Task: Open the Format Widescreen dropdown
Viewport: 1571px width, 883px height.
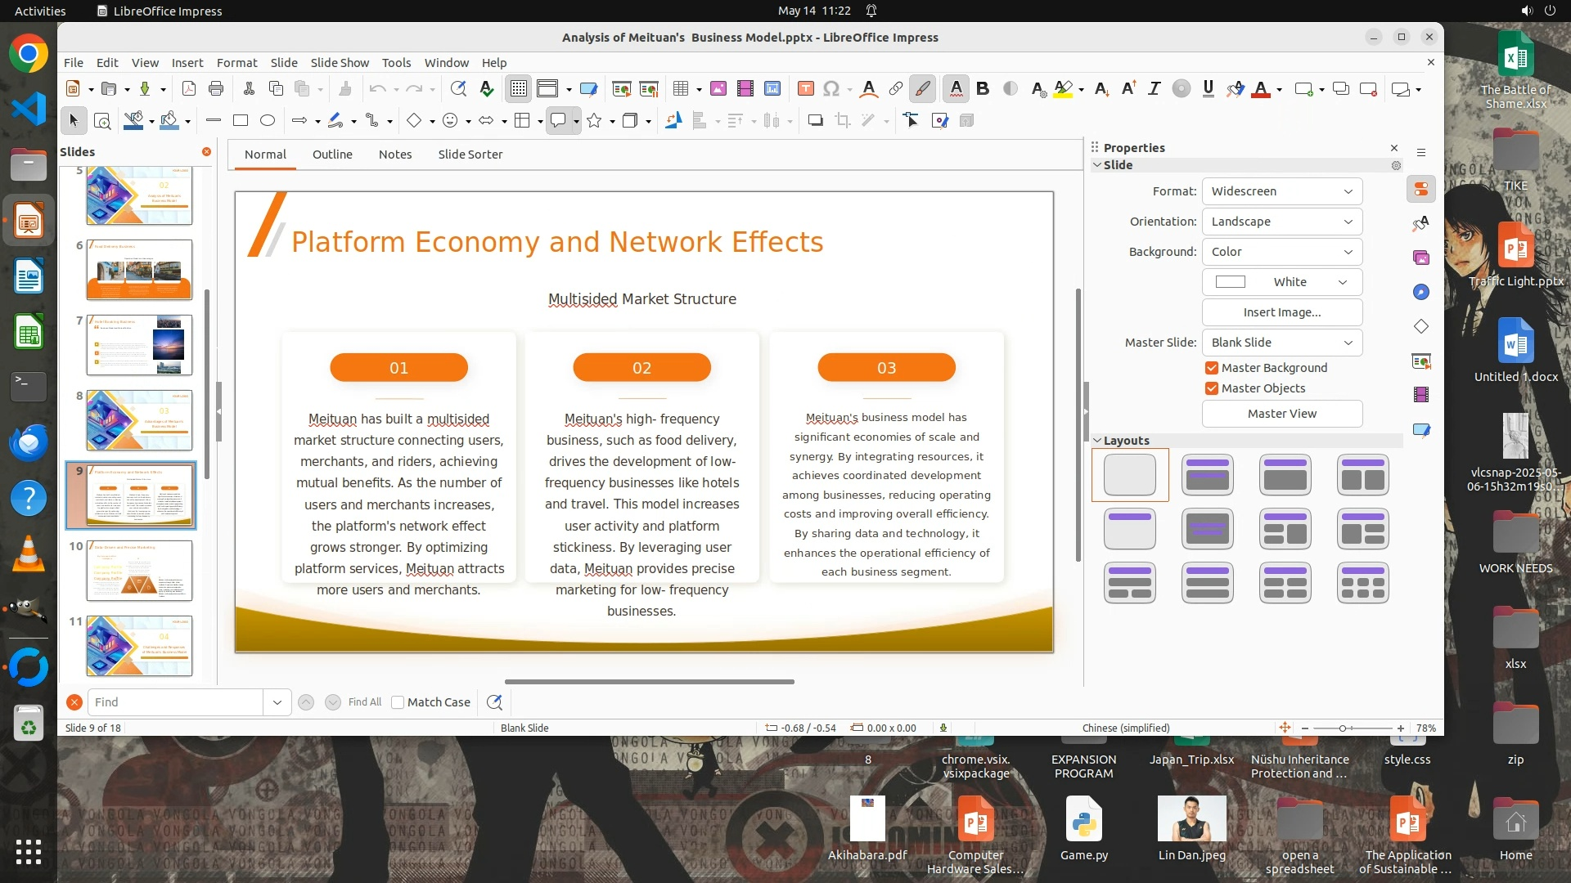Action: (x=1281, y=191)
